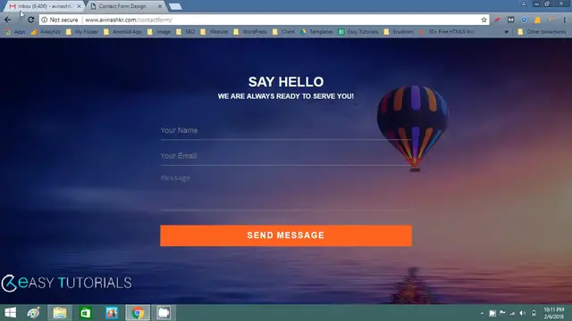Open the green Store taskbar icon

pos(86,313)
